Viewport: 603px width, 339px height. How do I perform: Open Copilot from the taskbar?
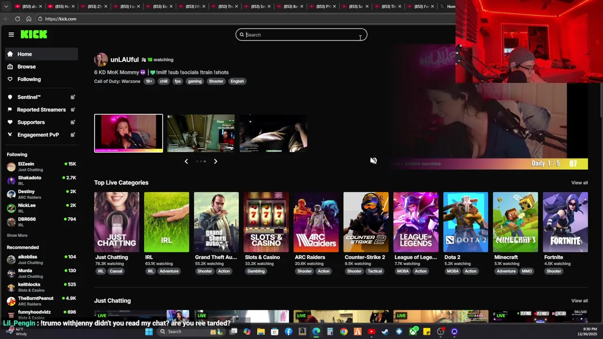click(x=247, y=331)
